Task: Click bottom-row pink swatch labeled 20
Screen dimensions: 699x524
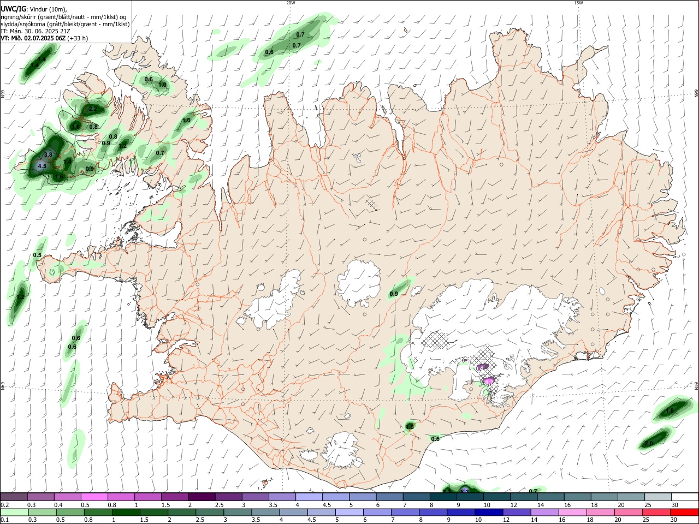Action: pyautogui.click(x=627, y=513)
